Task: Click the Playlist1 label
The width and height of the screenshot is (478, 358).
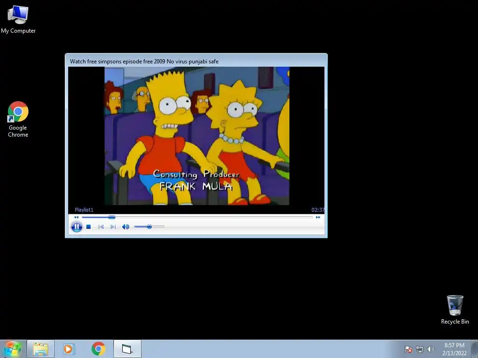Action: pos(84,210)
